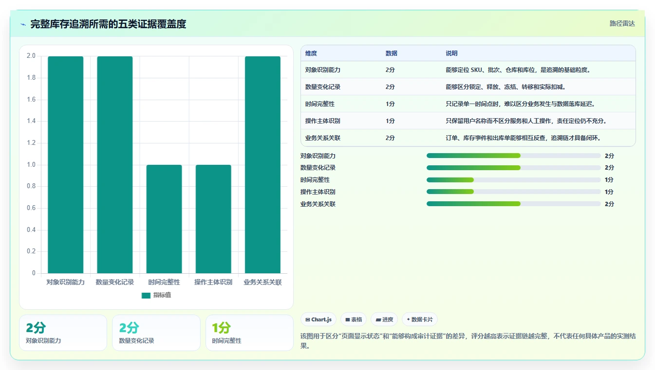The image size is (655, 370).
Task: Click the 1.0 y-axis tick value
Action: tap(31, 165)
